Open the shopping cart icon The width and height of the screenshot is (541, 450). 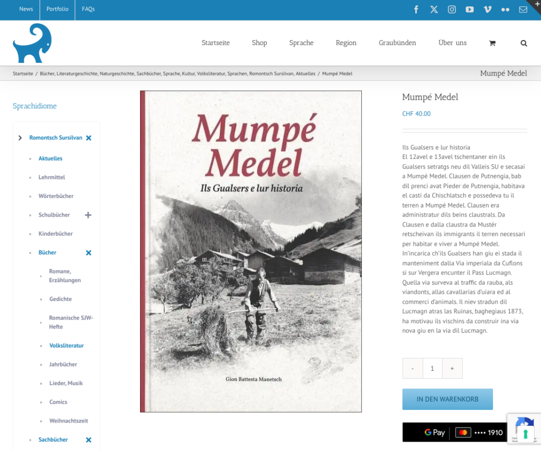[492, 43]
